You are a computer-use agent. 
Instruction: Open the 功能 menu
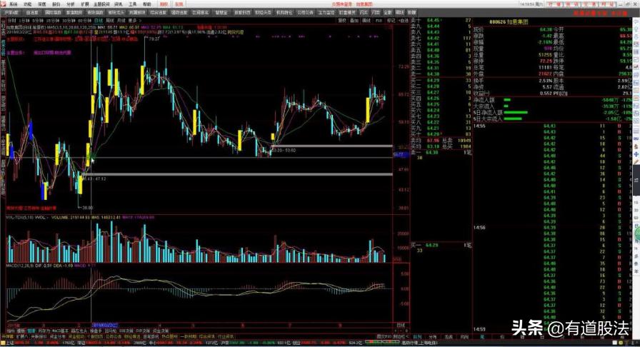pyautogui.click(x=27, y=4)
